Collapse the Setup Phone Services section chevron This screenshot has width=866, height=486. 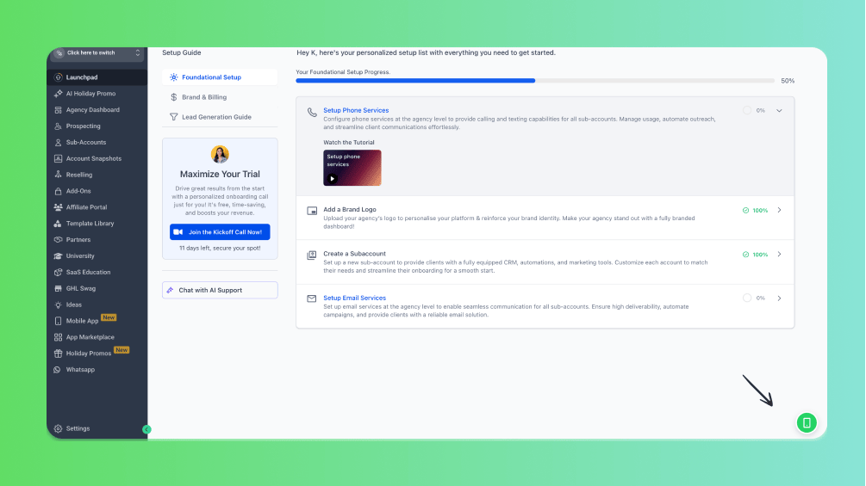(779, 110)
